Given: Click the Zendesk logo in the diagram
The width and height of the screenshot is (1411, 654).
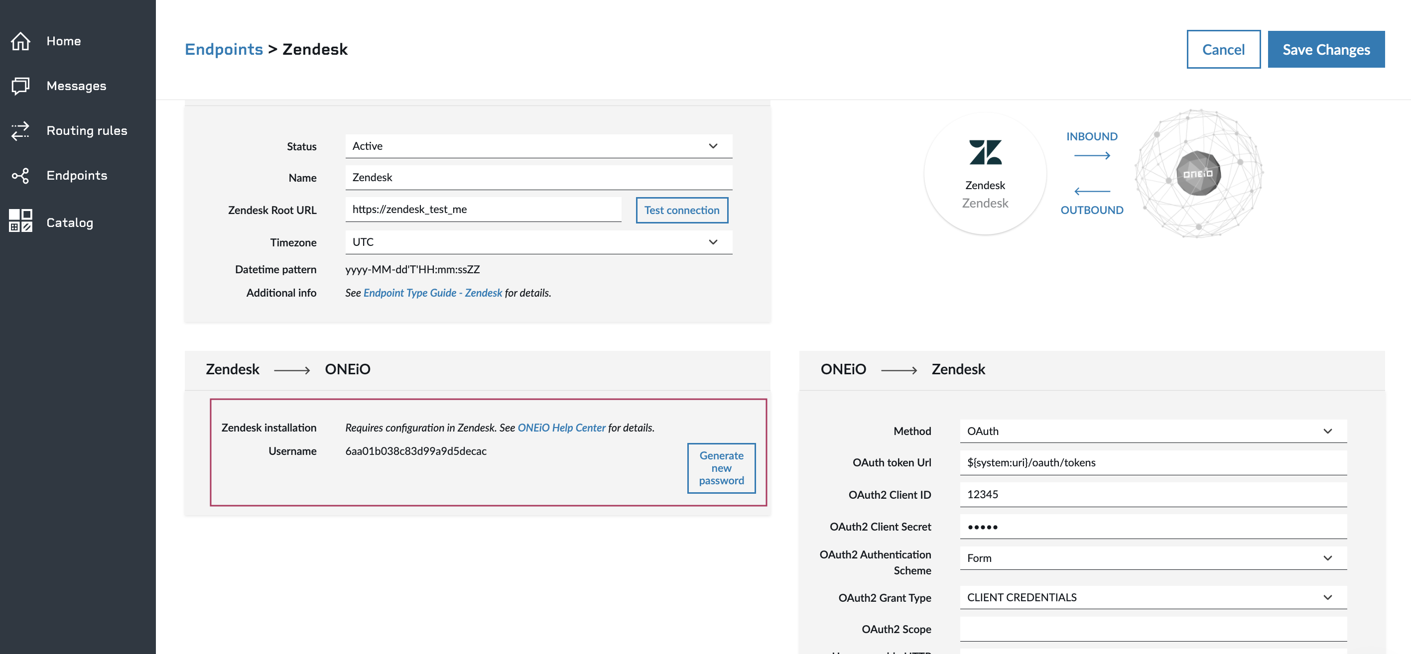Looking at the screenshot, I should [985, 152].
